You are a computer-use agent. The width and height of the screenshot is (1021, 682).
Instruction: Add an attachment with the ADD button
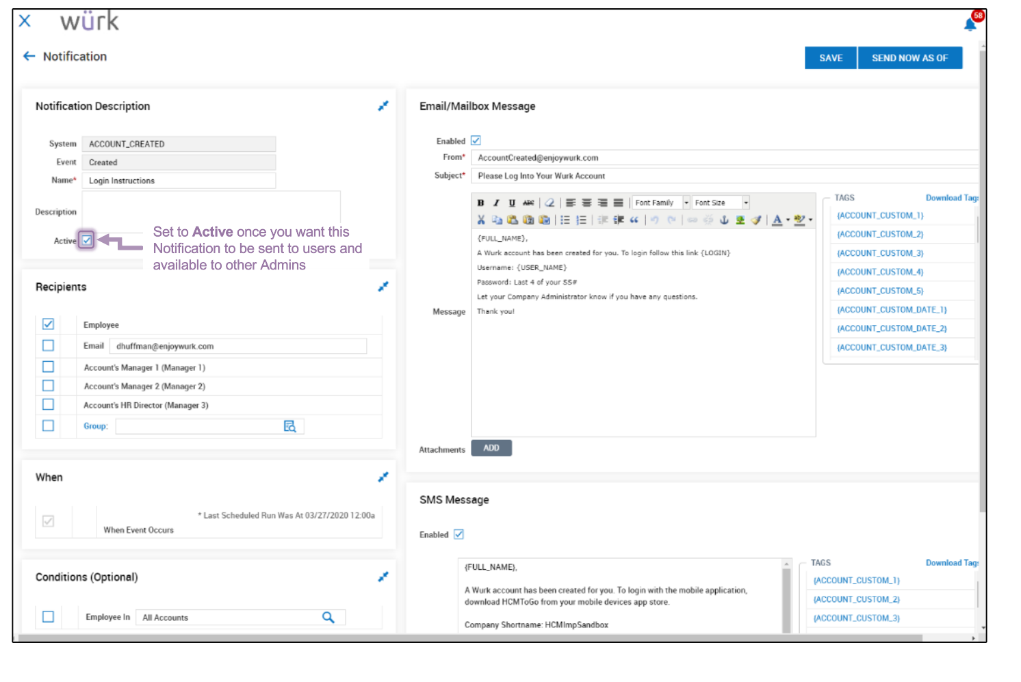tap(491, 448)
